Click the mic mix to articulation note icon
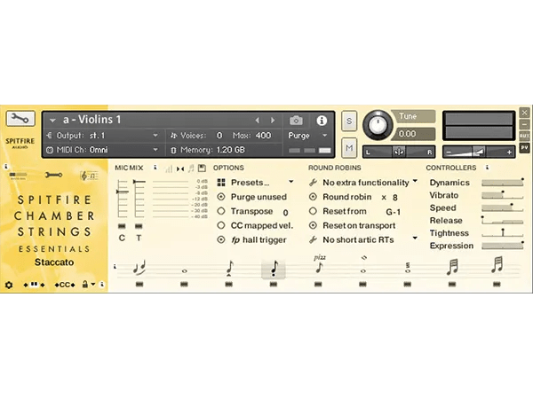The width and height of the screenshot is (533, 399). [x=191, y=168]
